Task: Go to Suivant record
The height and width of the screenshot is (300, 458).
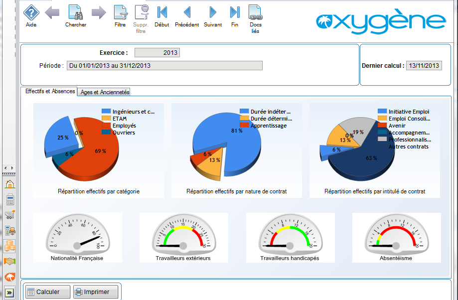Action: (x=212, y=13)
